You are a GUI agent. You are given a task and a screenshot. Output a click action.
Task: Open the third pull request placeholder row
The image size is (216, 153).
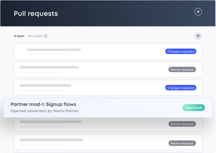[x=108, y=88]
